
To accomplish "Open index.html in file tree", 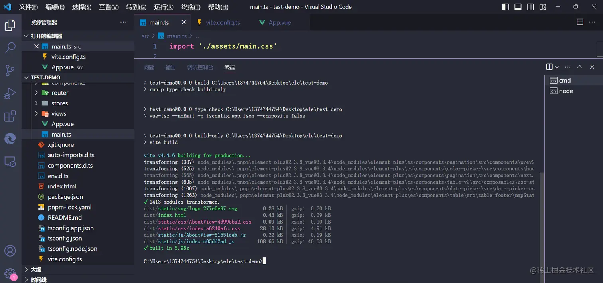I will [78, 186].
